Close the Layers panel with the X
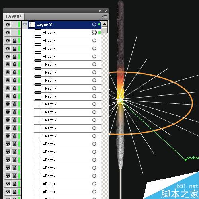 106,10
